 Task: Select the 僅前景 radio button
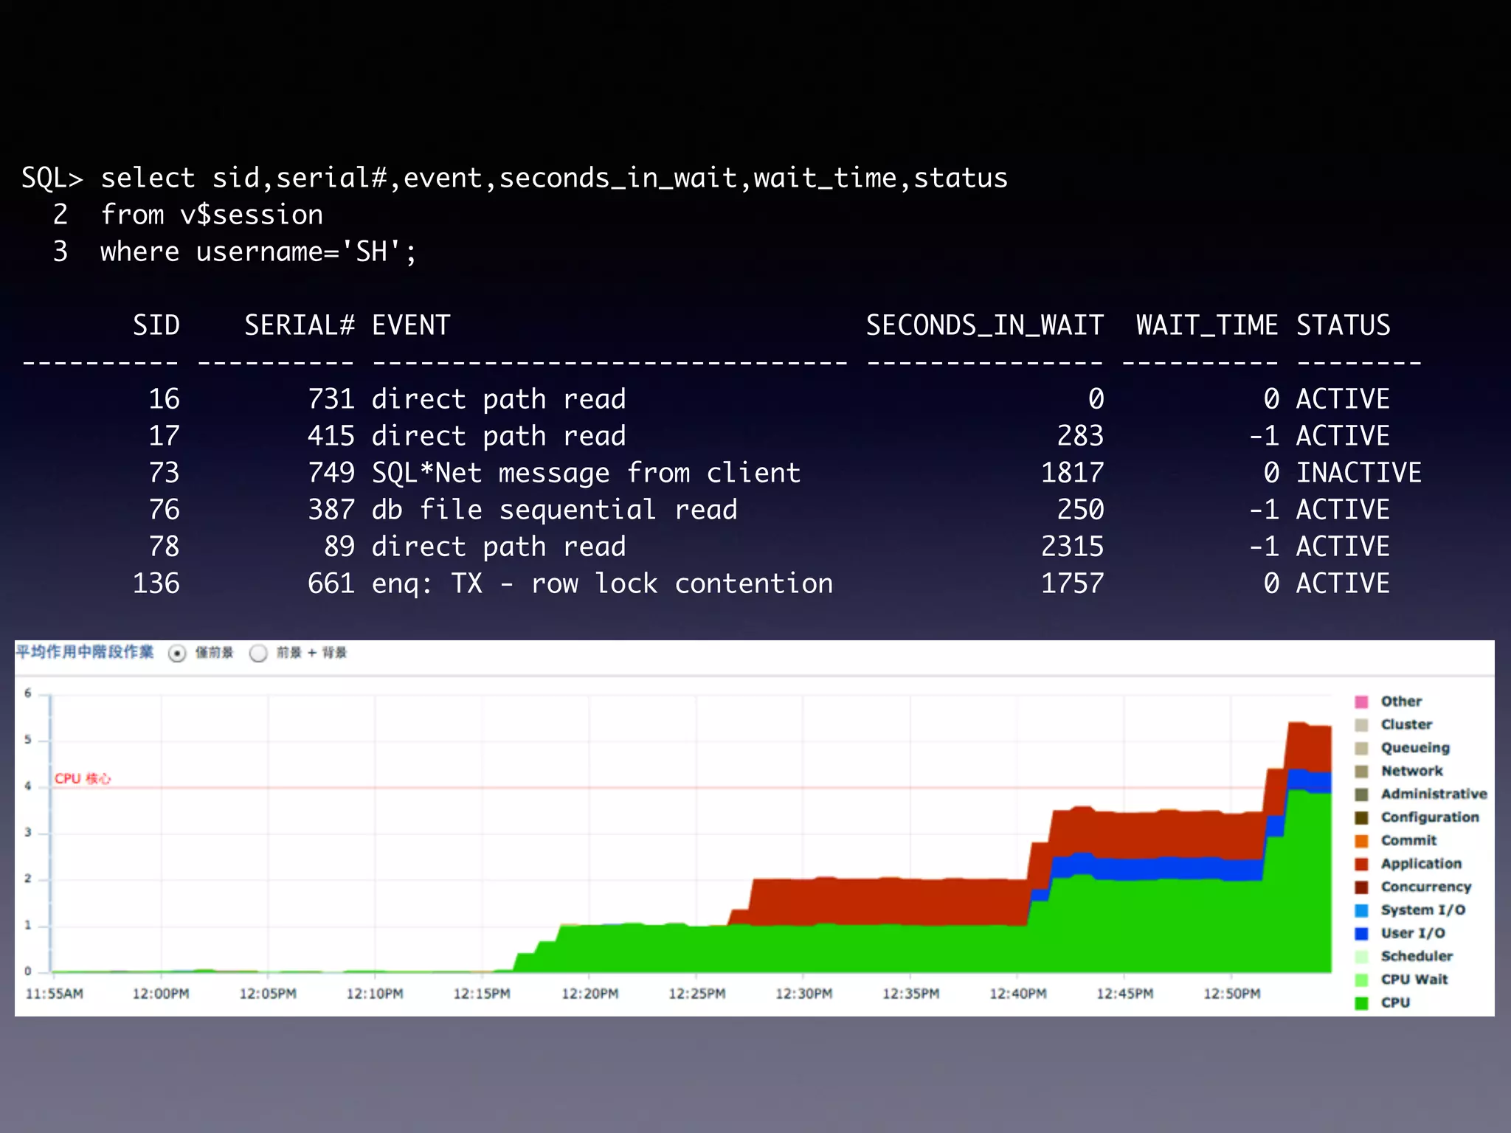[x=177, y=653]
